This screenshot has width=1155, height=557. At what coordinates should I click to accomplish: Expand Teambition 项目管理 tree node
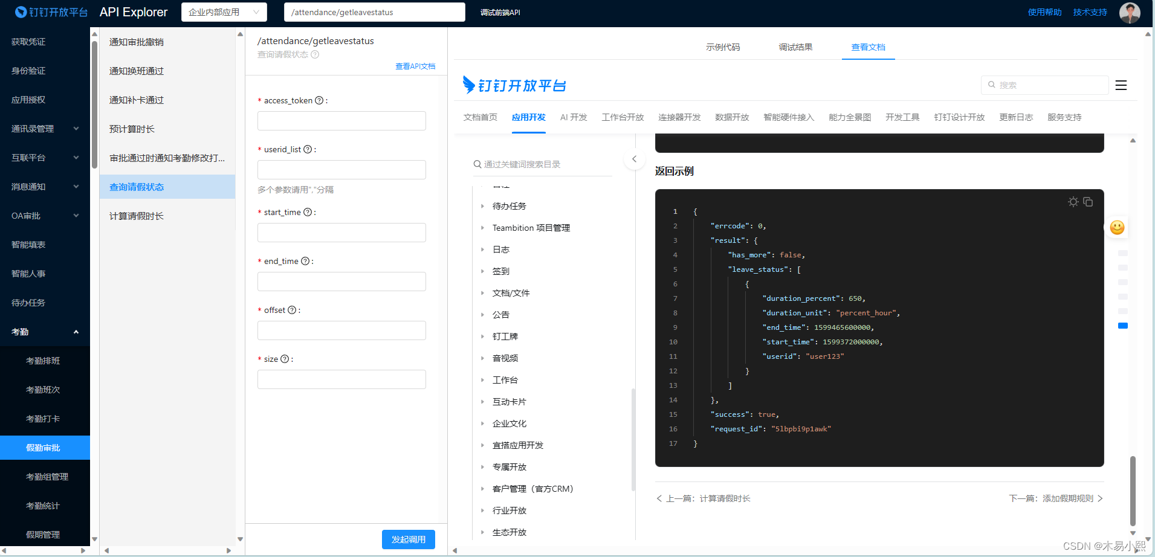click(482, 228)
